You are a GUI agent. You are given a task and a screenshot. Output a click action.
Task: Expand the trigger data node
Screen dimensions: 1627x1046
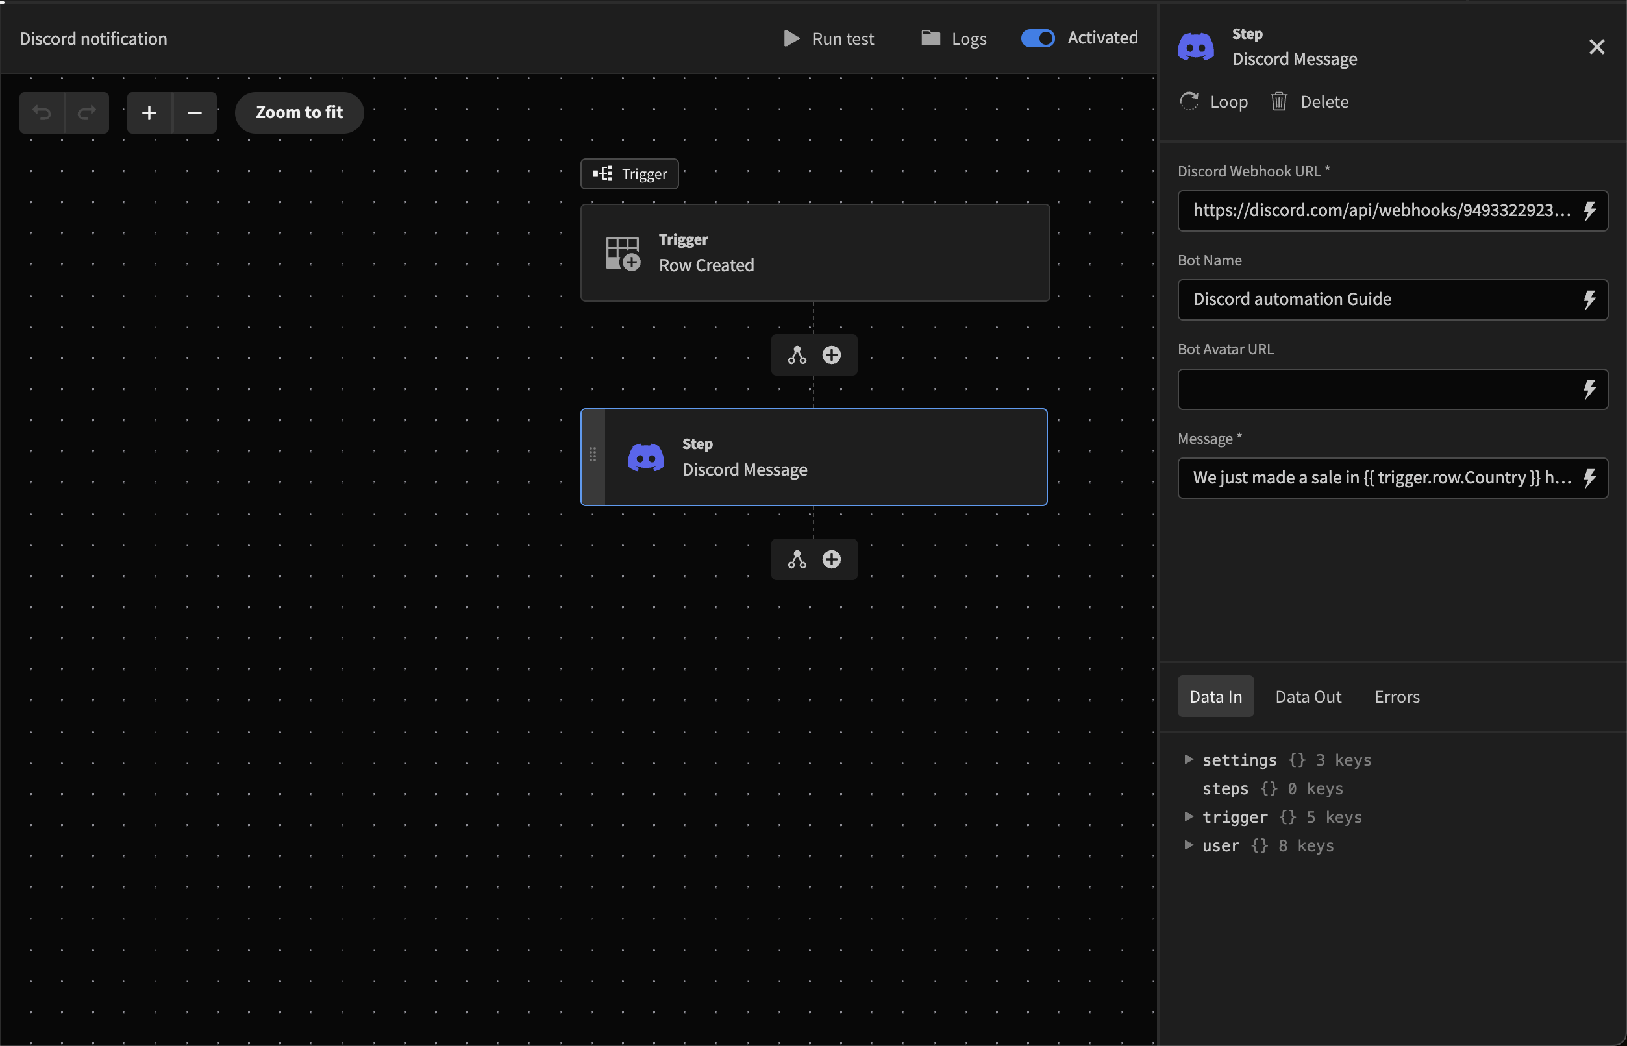click(x=1189, y=816)
